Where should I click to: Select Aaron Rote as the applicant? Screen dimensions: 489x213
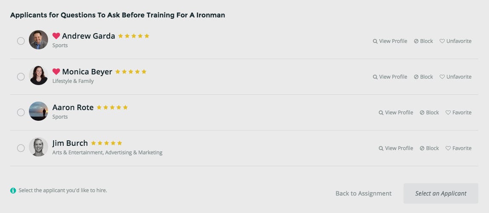pyautogui.click(x=21, y=113)
